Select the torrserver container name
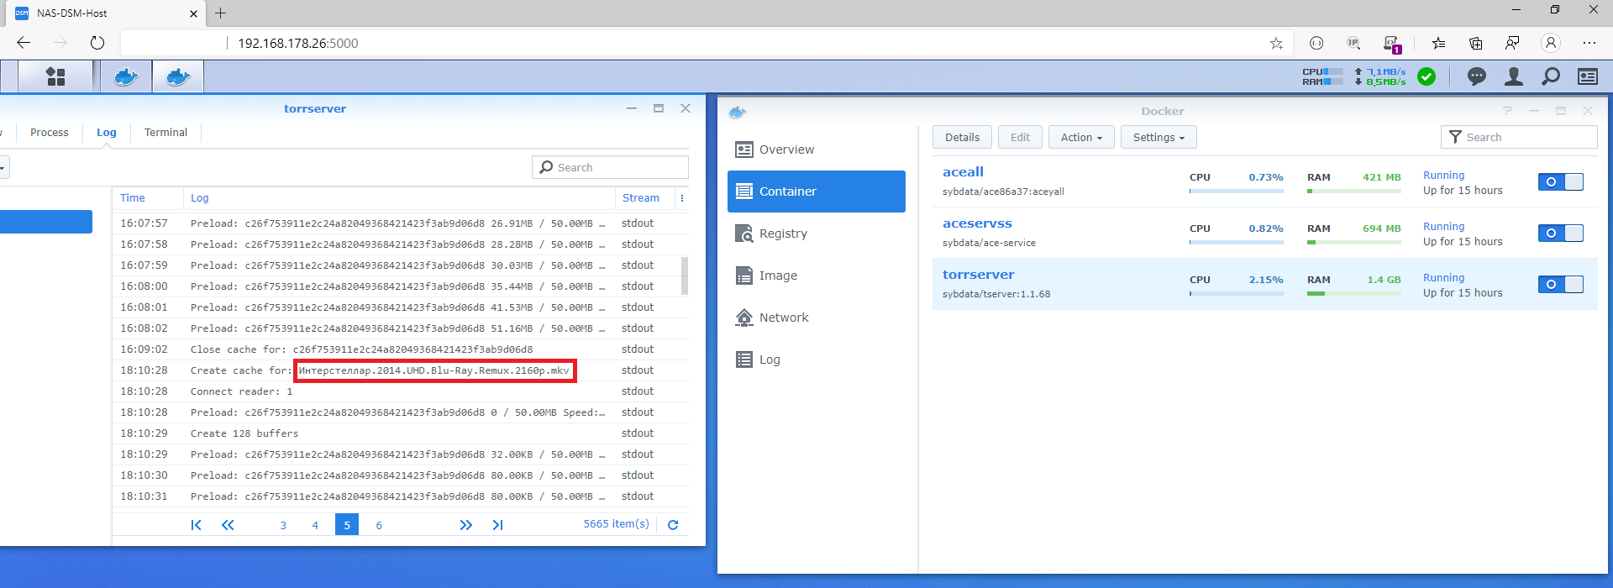 pos(978,275)
